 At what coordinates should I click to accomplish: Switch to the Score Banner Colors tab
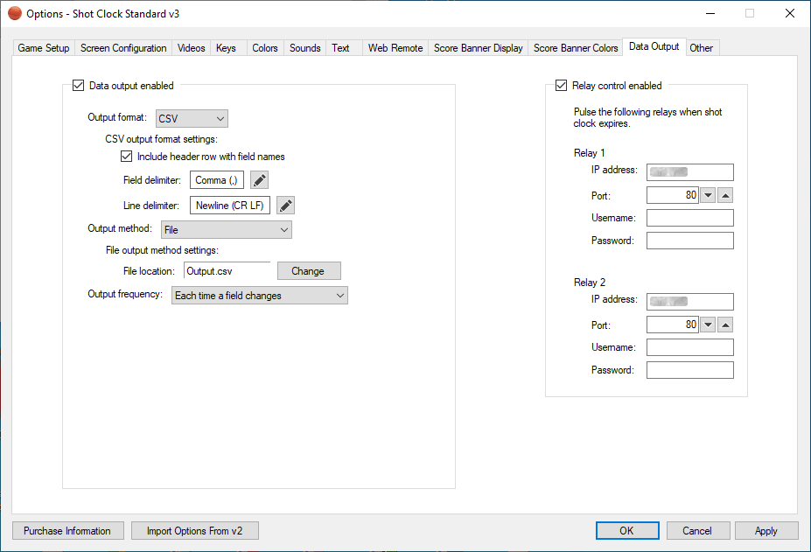pyautogui.click(x=576, y=48)
